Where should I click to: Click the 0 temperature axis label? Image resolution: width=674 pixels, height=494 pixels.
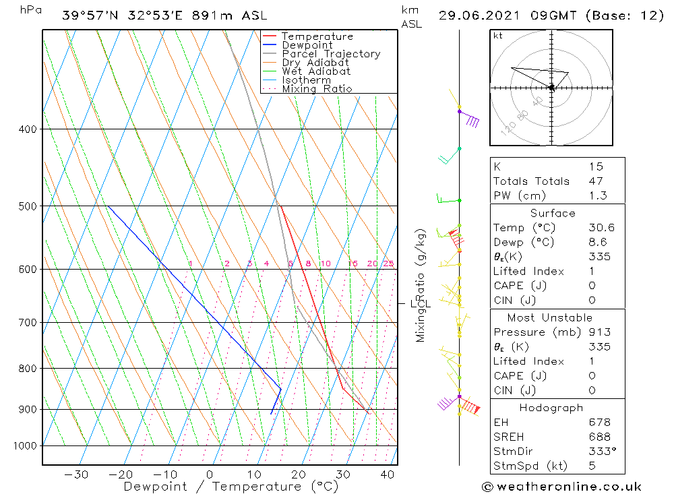pos(210,474)
